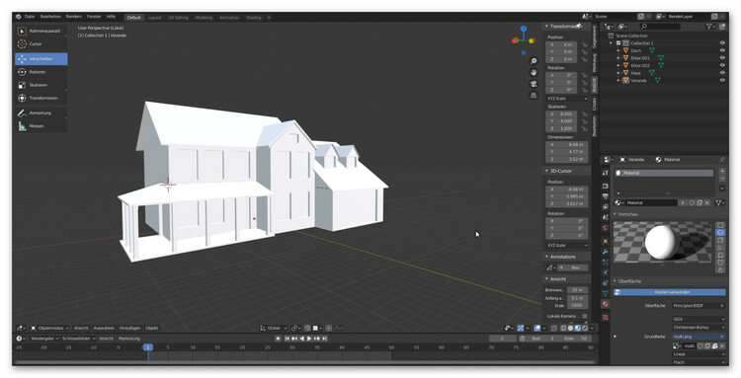Open the GGX distribution dropdown
This screenshot has width=741, height=378.
coord(699,319)
